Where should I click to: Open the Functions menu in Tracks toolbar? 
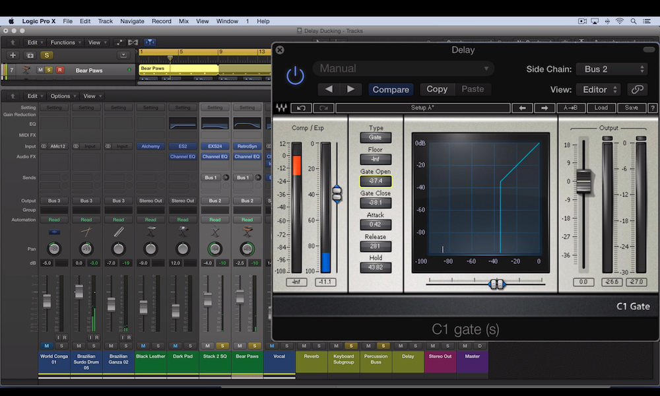click(65, 42)
